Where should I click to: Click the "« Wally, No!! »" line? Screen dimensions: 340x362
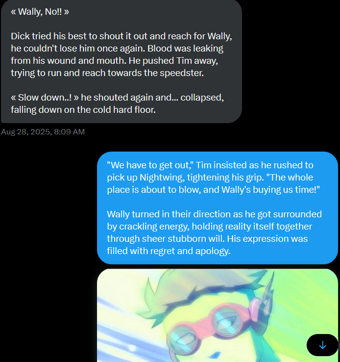coord(40,12)
